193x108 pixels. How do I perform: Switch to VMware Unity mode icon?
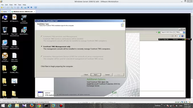coord(31,7)
